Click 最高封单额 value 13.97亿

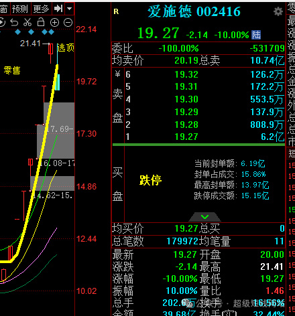(255, 185)
